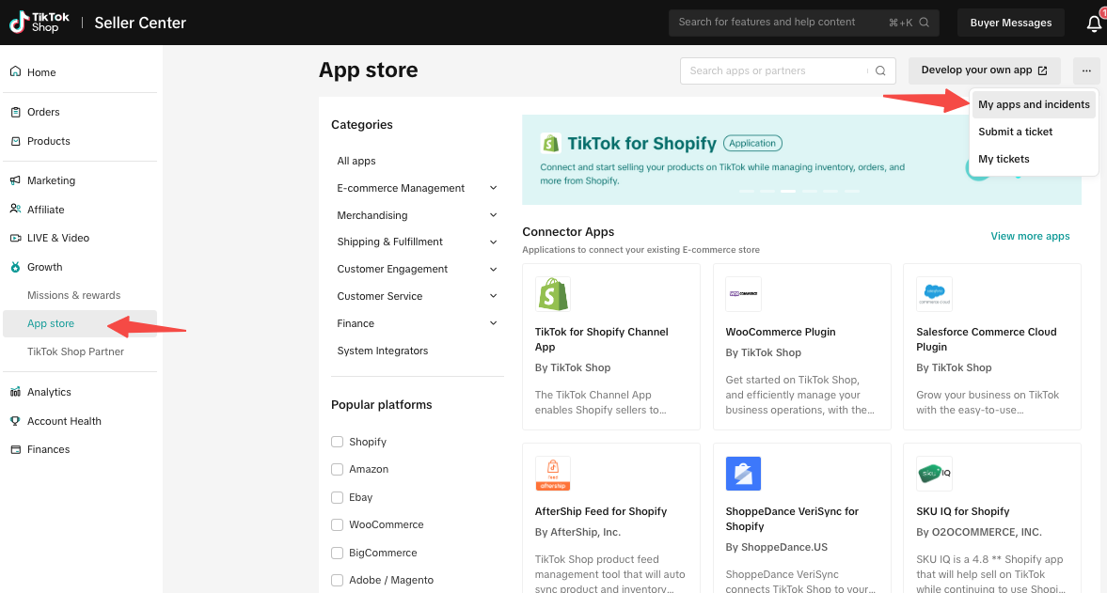Click the Affiliate people icon
1107x593 pixels.
coord(16,209)
